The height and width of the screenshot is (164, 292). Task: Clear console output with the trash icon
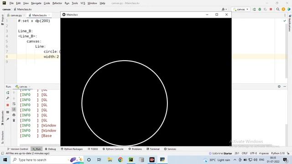click(x=14, y=120)
